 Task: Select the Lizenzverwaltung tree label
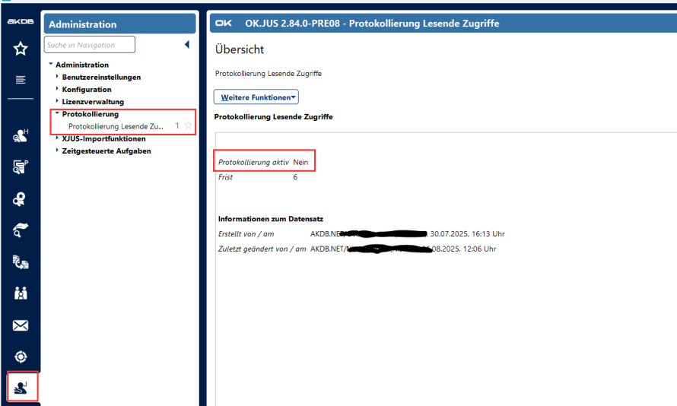pyautogui.click(x=93, y=102)
